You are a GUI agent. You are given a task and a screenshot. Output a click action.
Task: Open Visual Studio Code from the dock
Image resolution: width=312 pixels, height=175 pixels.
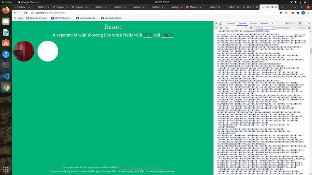pyautogui.click(x=6, y=76)
